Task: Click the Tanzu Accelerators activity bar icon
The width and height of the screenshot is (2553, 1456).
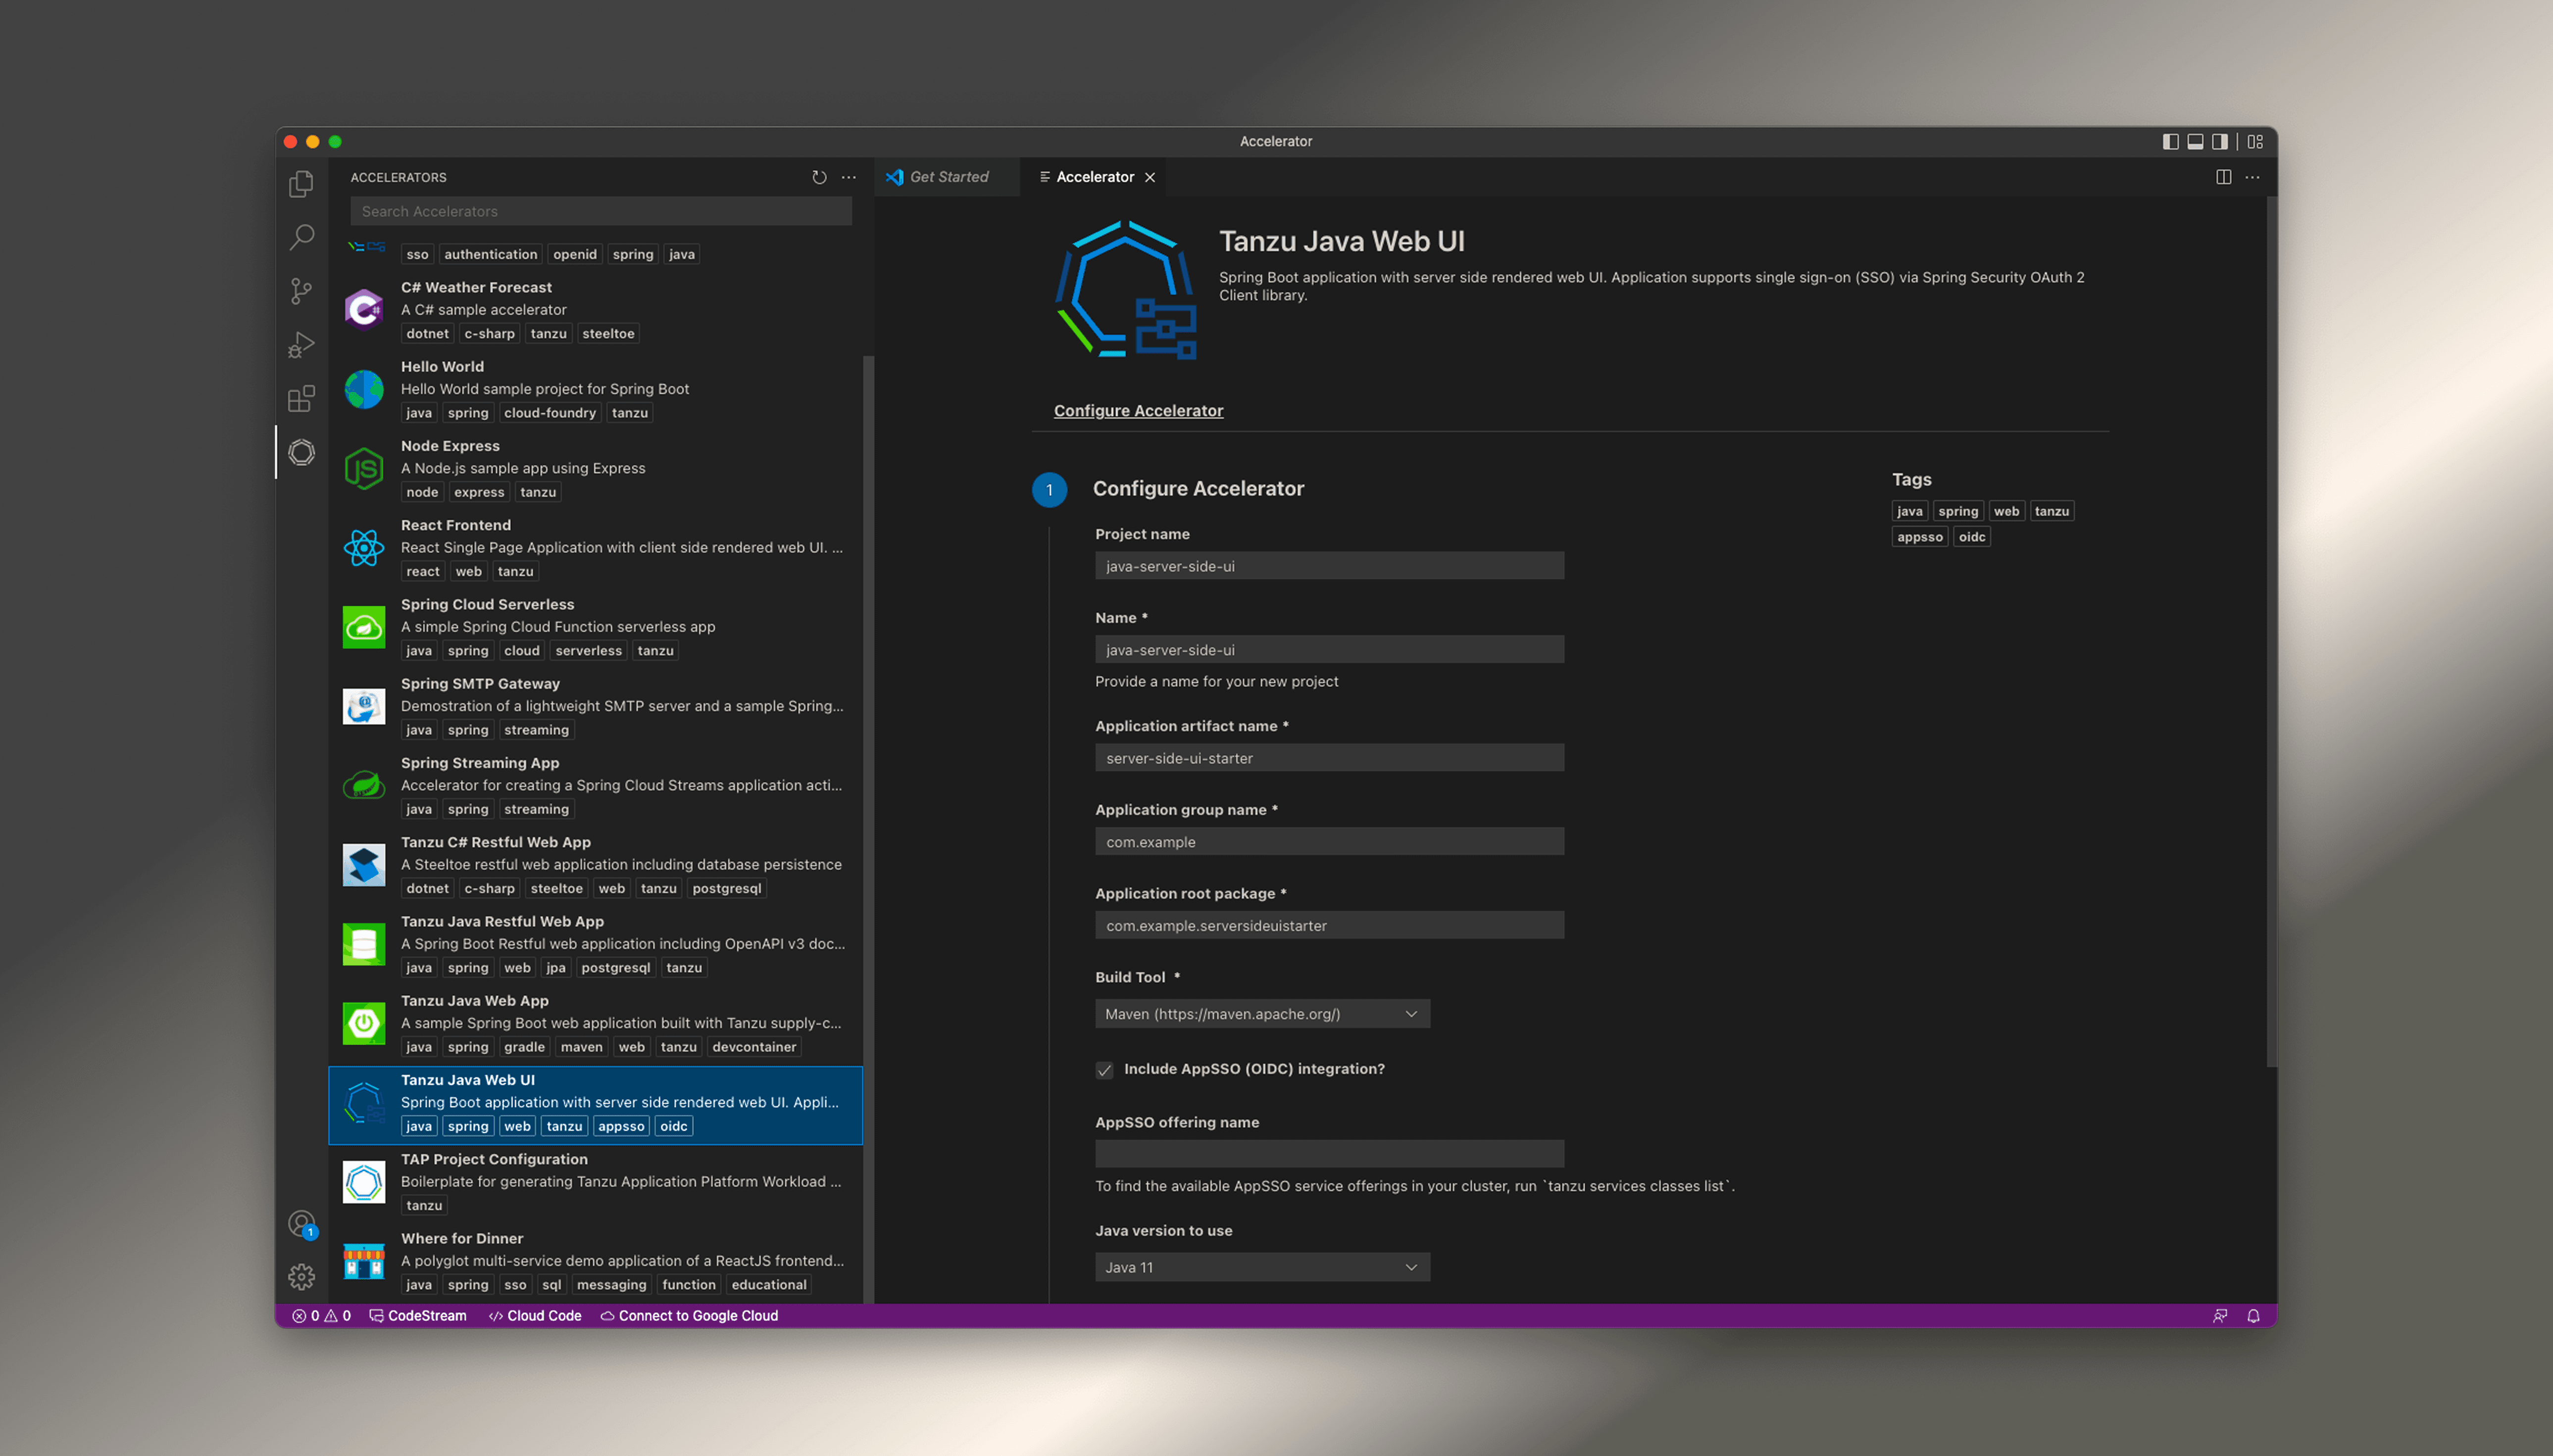Action: pyautogui.click(x=301, y=453)
